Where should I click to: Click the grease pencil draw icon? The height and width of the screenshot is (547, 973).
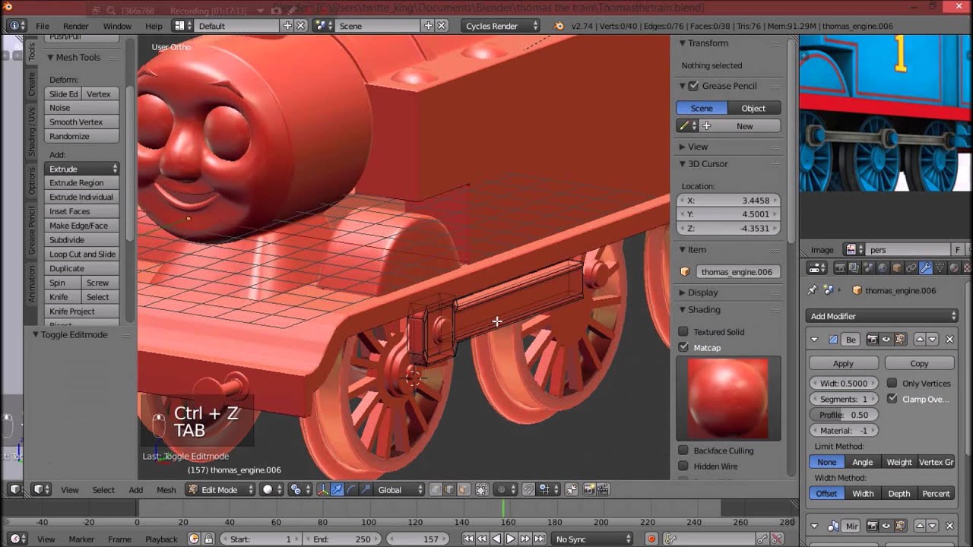684,126
